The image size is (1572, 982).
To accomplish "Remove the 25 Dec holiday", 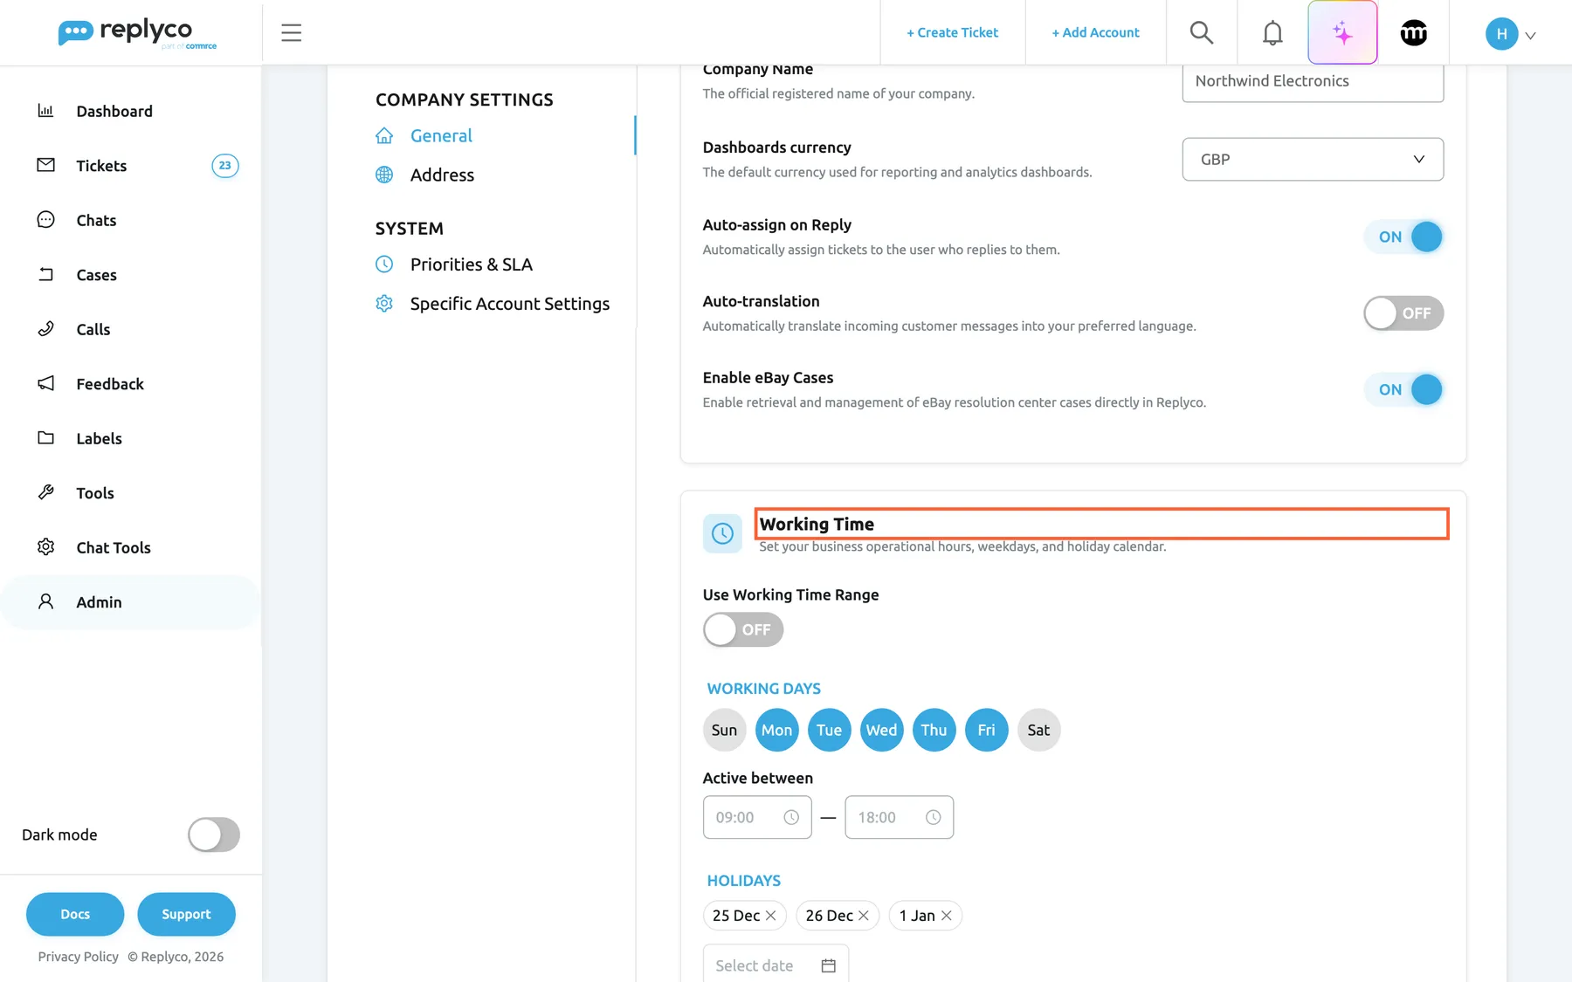I will point(771,915).
